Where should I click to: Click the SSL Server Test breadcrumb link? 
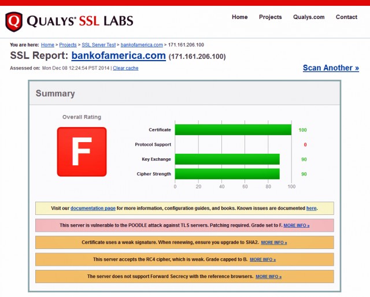click(99, 45)
